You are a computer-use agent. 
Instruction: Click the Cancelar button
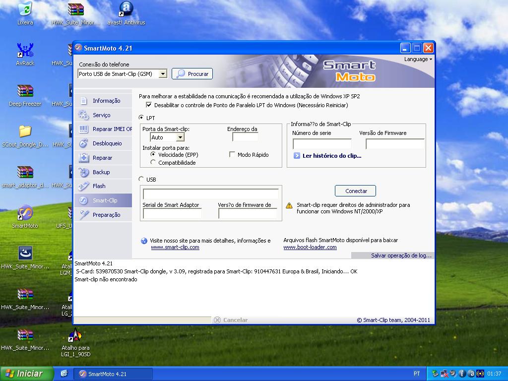coord(231,320)
